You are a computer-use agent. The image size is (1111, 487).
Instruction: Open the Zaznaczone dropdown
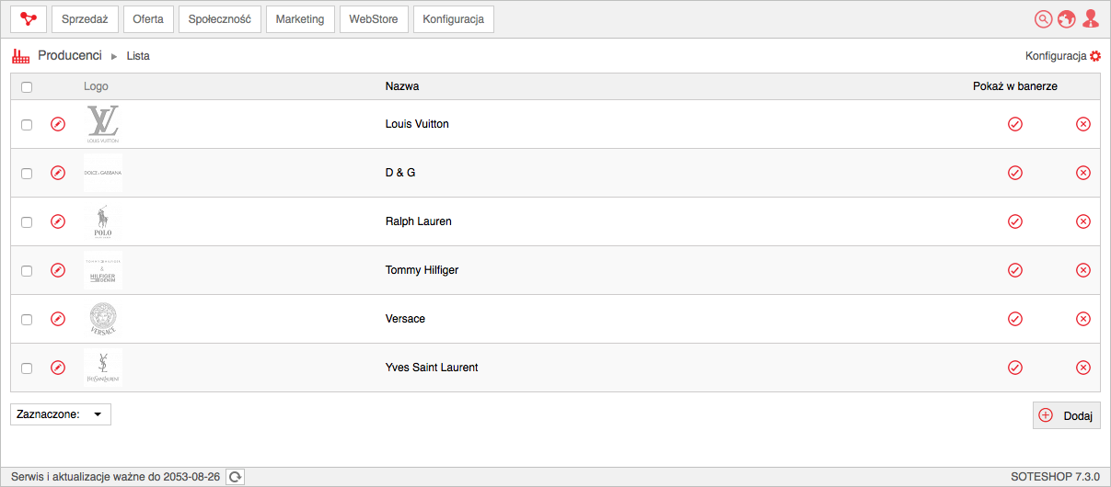pyautogui.click(x=61, y=414)
